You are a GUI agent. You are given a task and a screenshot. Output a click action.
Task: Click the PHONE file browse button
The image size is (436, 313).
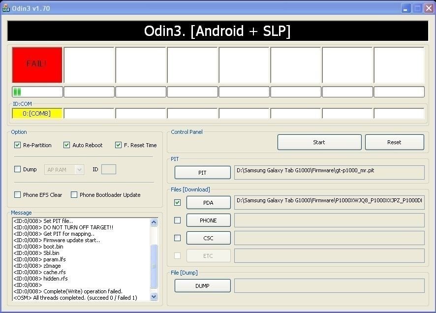[208, 220]
